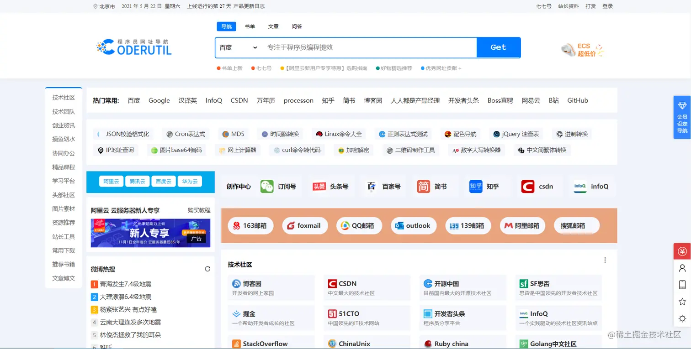Viewport: 691px width, 349px height.
Task: Open the 掘金 community card
Action: (x=271, y=318)
